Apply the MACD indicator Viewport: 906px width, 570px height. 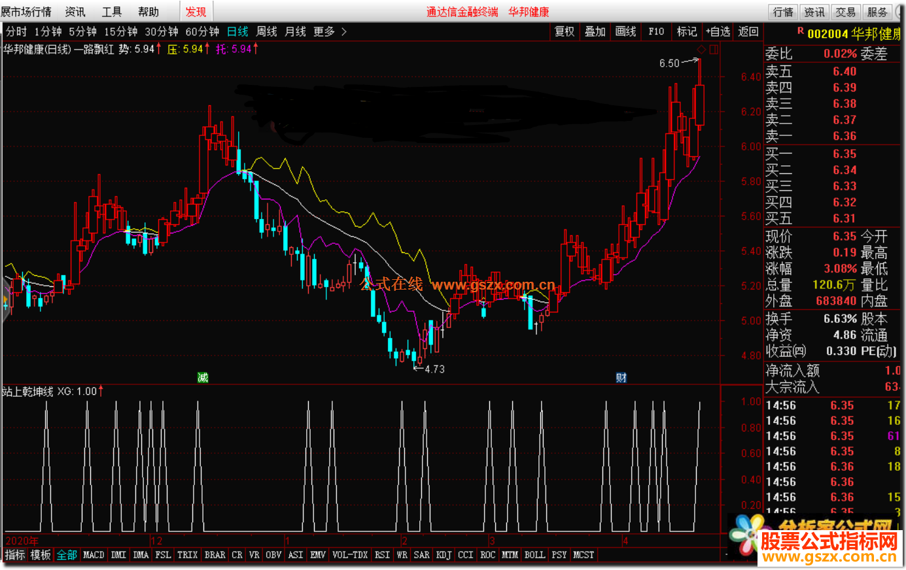(x=94, y=555)
